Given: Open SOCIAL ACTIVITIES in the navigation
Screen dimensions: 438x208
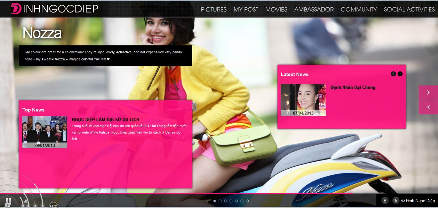Looking at the screenshot, I should (409, 10).
